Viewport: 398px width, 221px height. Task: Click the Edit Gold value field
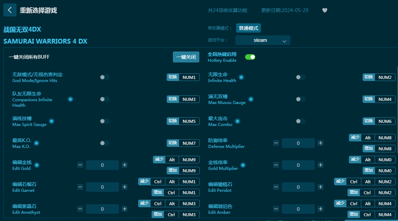102,165
